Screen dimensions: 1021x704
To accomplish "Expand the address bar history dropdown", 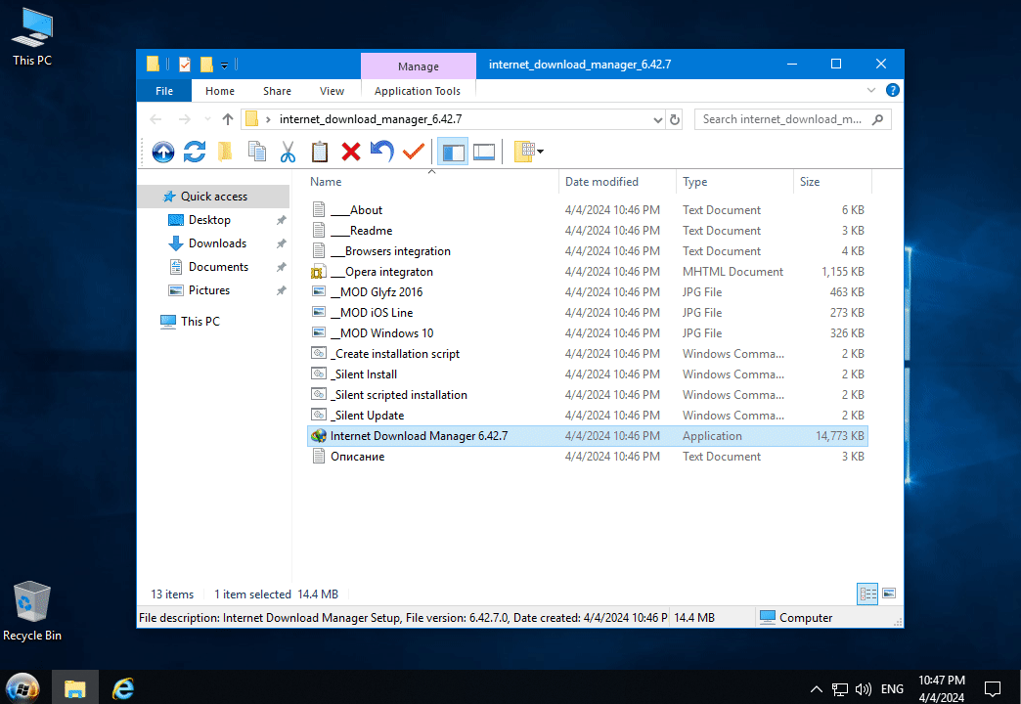I will 657,120.
